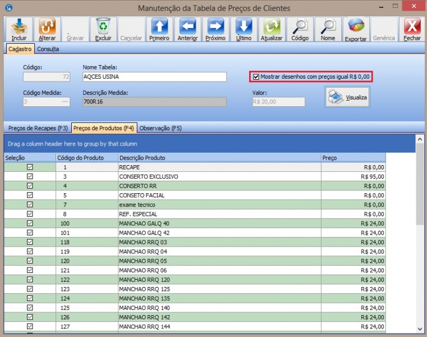Uncheck selection box for RECAPE row
This screenshot has height=337, width=427.
pyautogui.click(x=30, y=167)
